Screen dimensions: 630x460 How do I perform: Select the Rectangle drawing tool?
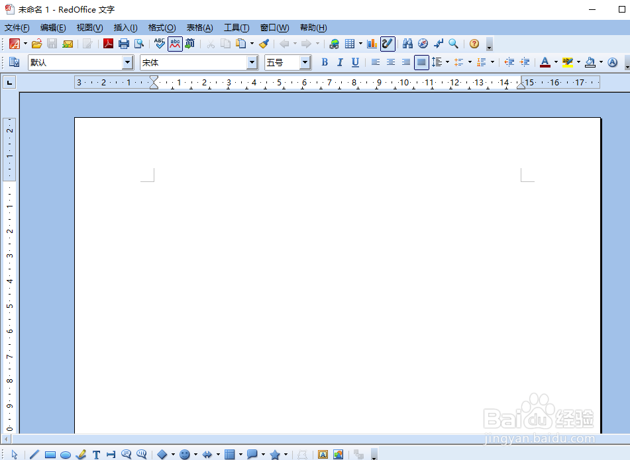[50, 455]
